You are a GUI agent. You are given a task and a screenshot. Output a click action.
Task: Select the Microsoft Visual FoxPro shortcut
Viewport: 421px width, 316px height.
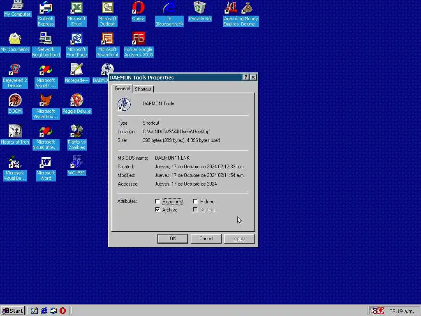pyautogui.click(x=46, y=107)
